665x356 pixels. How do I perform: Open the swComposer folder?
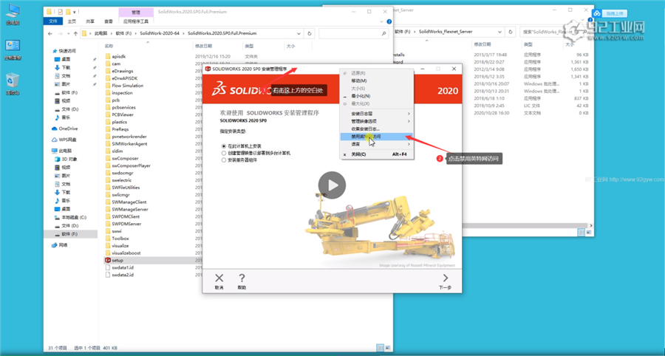(125, 158)
